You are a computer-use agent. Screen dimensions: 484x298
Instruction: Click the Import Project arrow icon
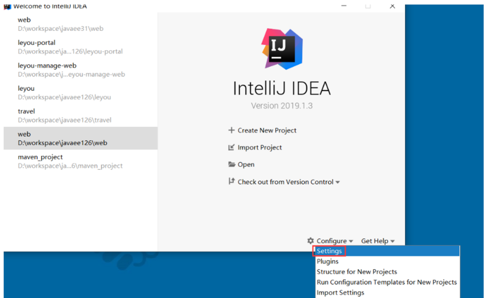231,147
